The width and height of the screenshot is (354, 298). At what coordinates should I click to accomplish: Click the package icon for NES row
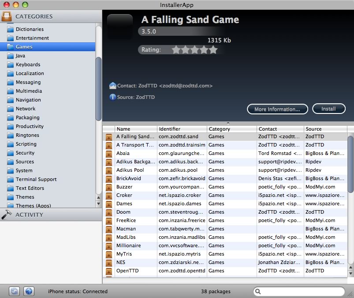[109, 263]
